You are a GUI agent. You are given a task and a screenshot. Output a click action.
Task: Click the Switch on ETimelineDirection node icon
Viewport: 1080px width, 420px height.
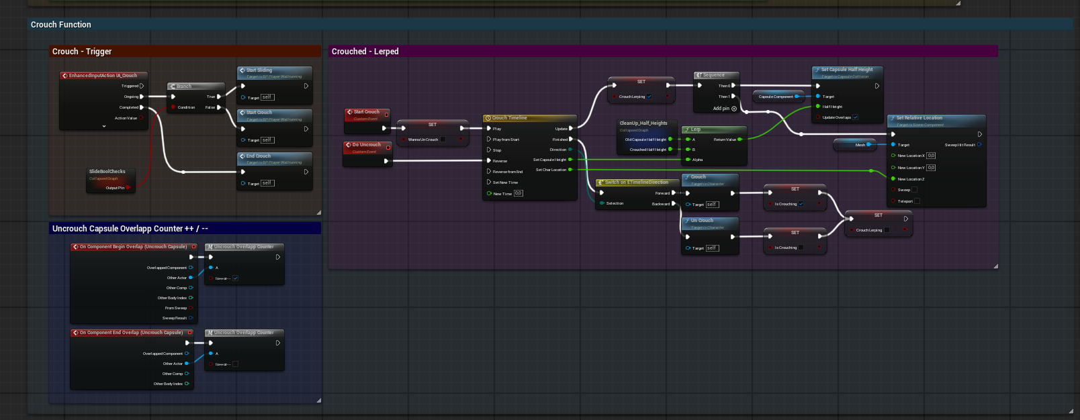tap(601, 182)
